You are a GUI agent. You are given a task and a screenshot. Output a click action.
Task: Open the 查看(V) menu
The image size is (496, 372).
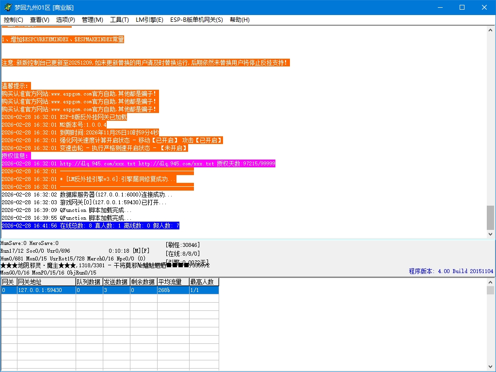40,20
